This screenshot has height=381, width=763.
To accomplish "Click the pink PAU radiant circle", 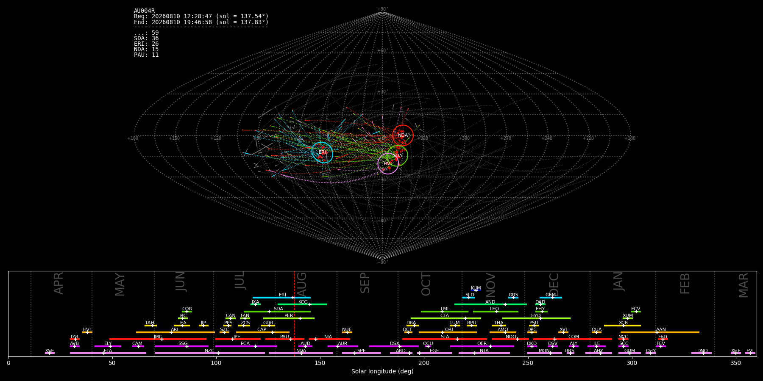I will [388, 163].
